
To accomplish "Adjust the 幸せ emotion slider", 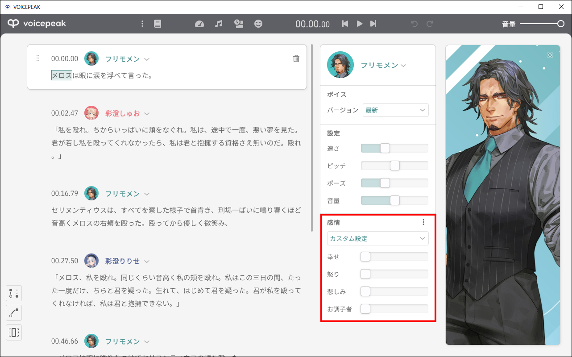I will 394,257.
